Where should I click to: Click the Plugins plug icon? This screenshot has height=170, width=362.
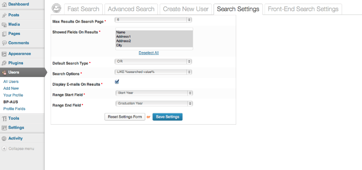coord(4,63)
